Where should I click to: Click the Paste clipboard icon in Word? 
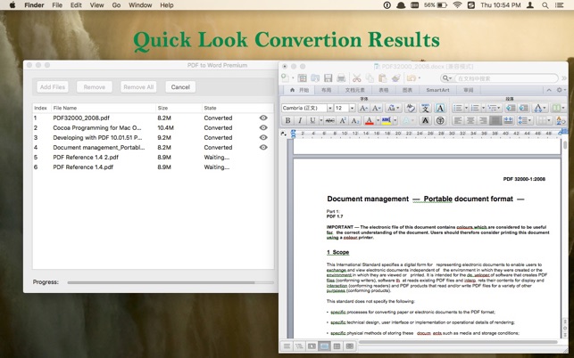(383, 77)
